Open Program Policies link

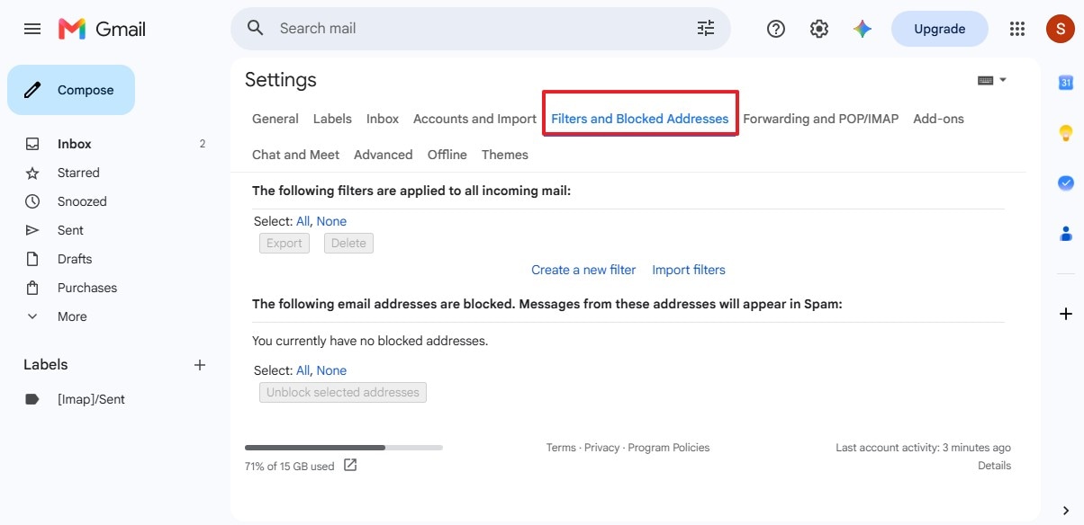[669, 448]
